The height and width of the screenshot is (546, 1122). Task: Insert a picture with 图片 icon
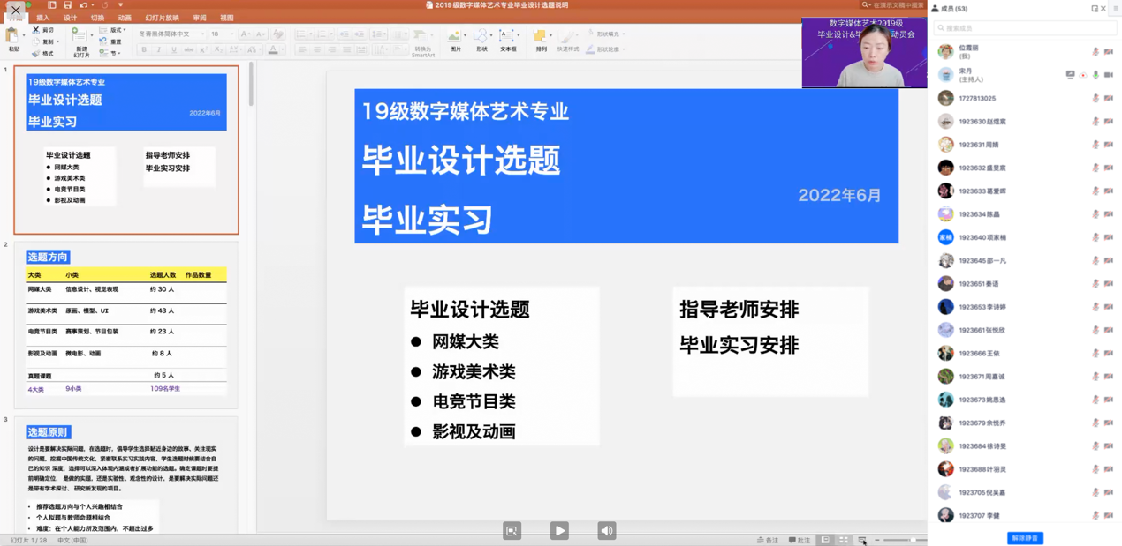(x=455, y=39)
